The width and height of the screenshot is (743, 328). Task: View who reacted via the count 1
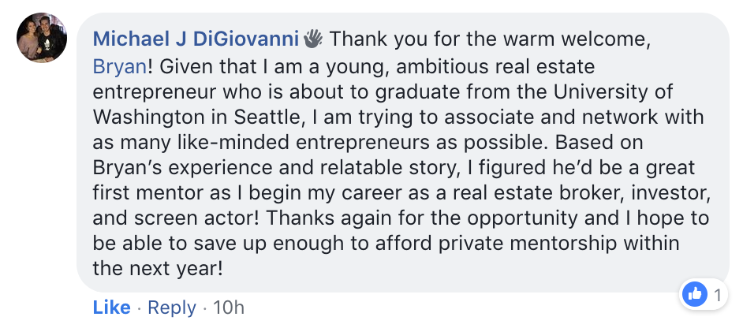click(x=718, y=296)
